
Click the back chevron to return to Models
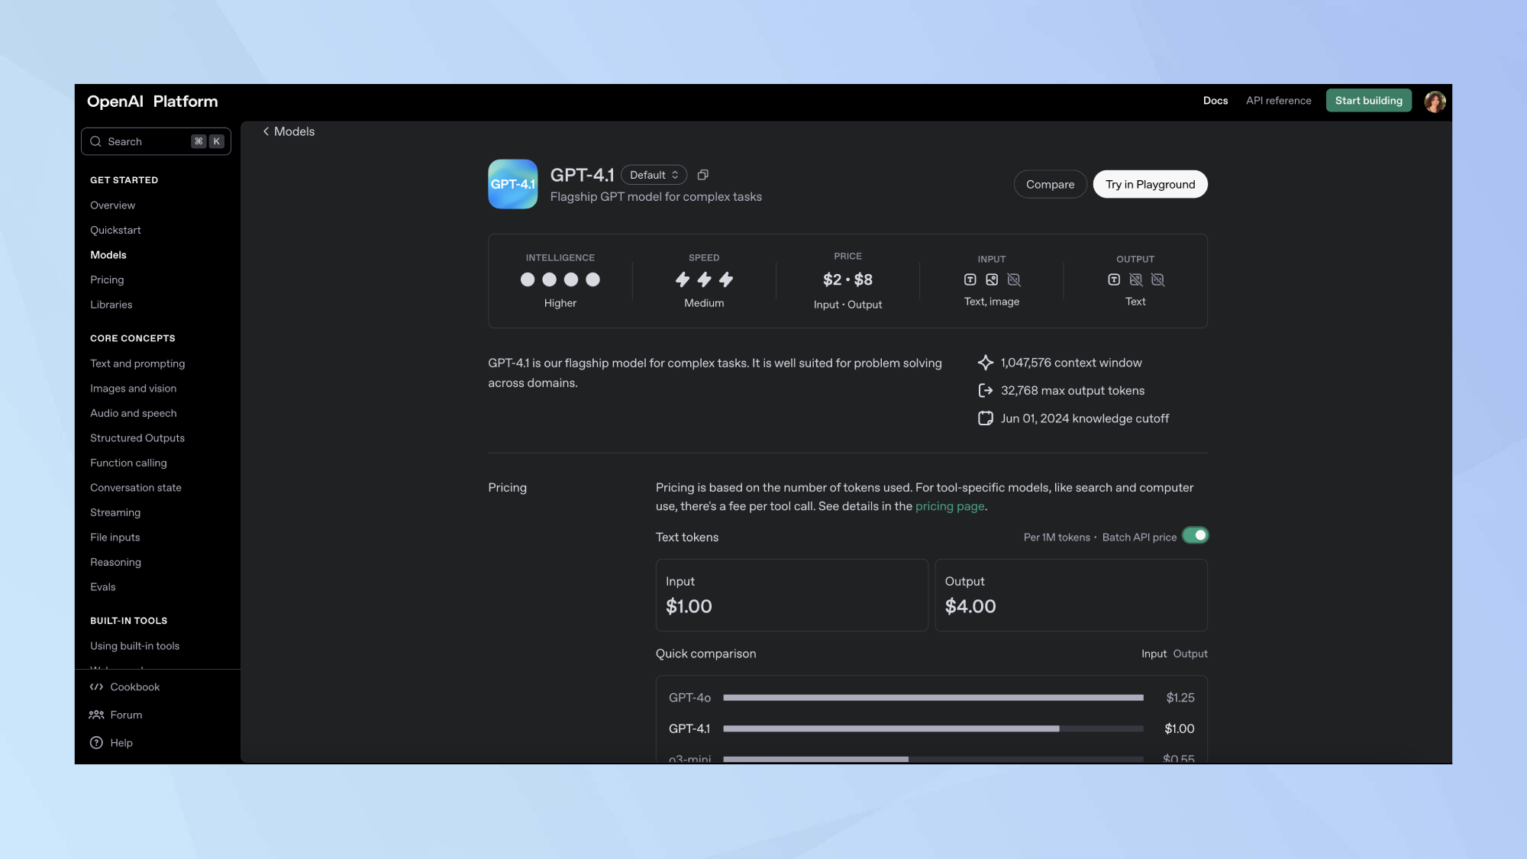coord(266,131)
